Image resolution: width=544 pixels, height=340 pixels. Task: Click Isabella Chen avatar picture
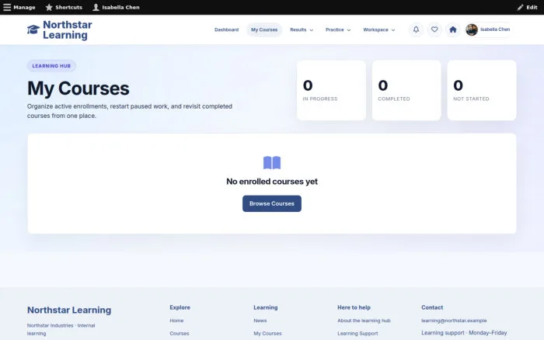coord(472,29)
